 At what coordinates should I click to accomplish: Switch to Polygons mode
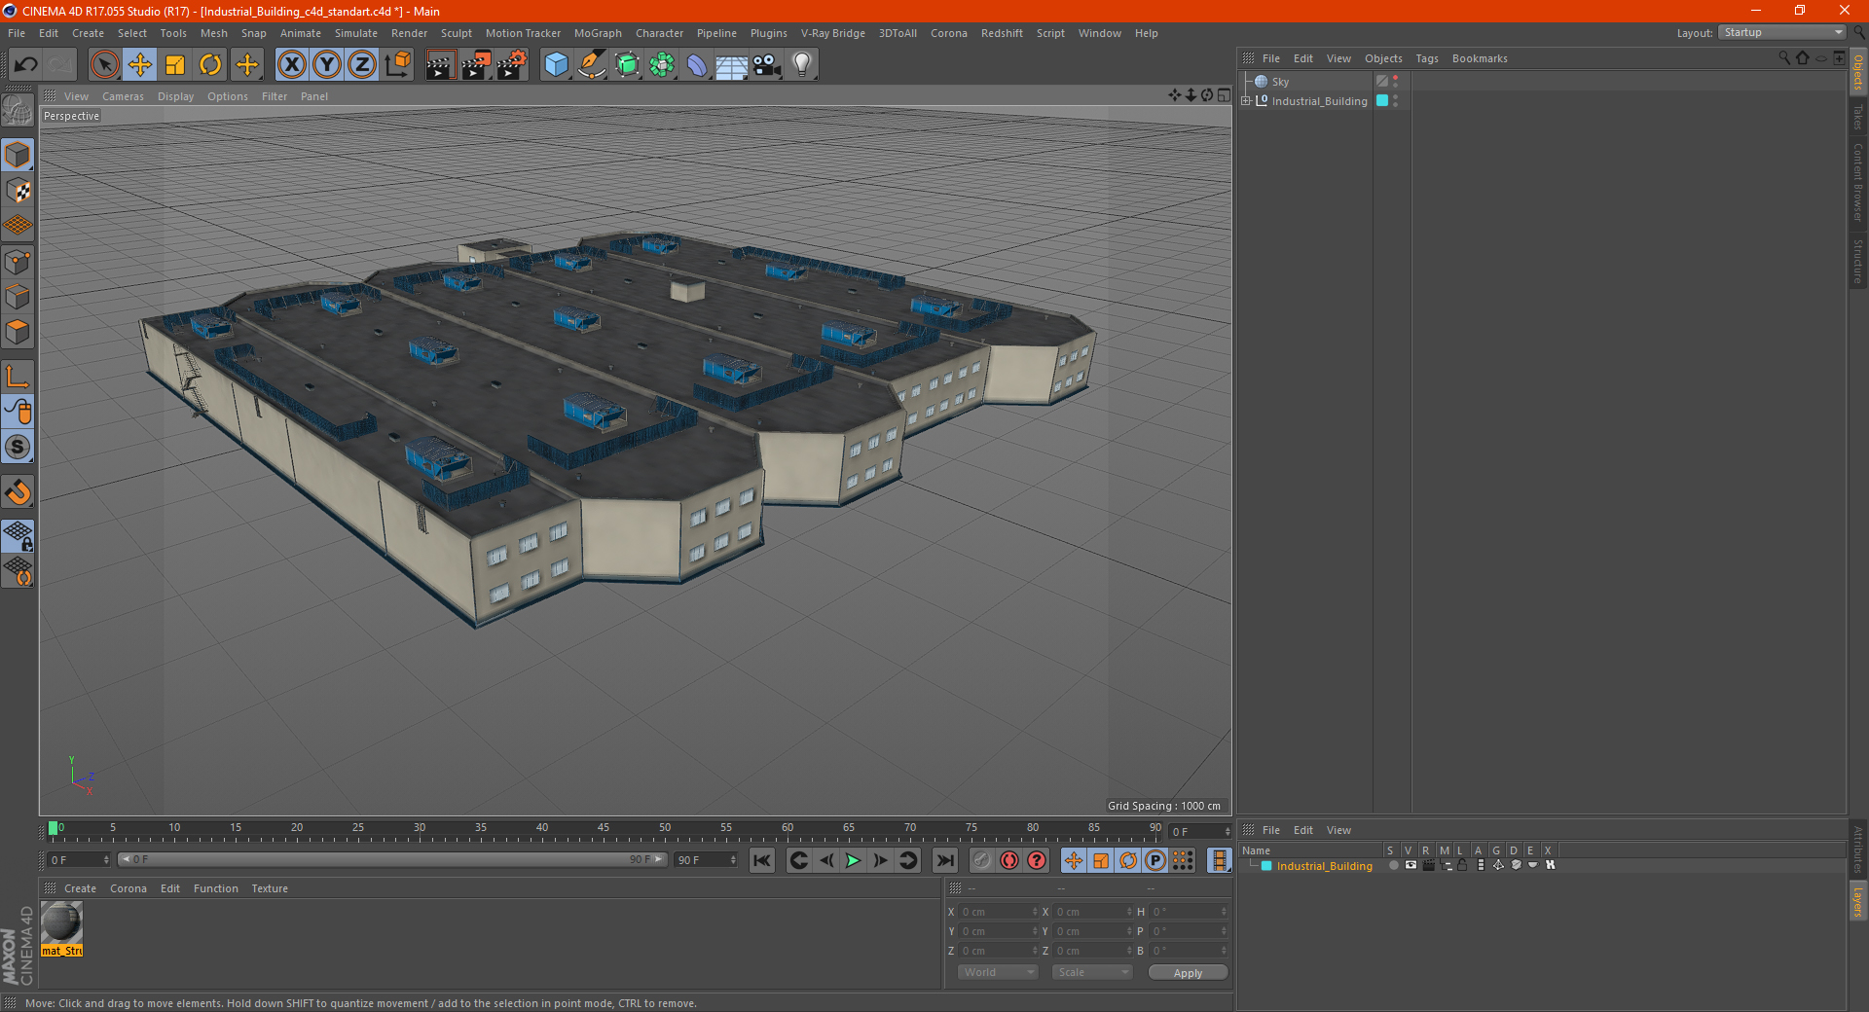tap(18, 332)
